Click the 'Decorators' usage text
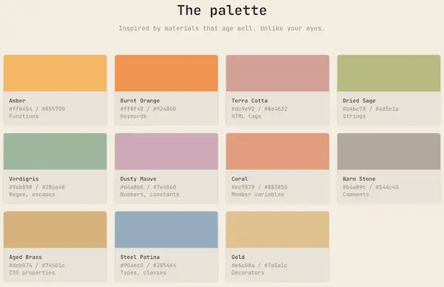The height and width of the screenshot is (287, 444). click(x=248, y=272)
